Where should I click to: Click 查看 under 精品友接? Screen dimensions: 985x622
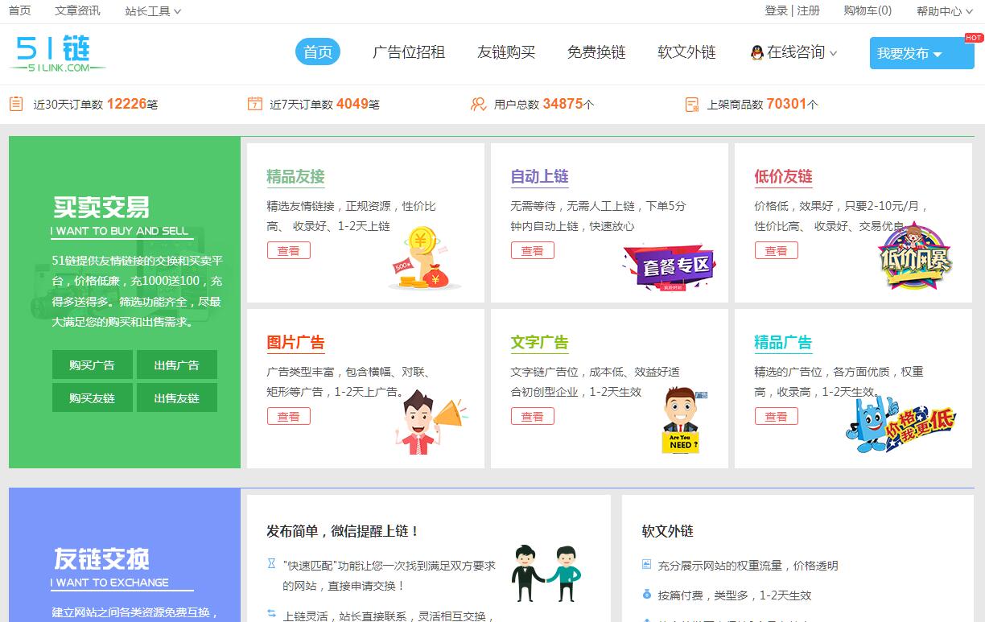(x=288, y=251)
